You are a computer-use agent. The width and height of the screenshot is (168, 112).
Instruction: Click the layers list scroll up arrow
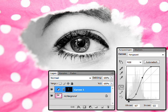point(113,88)
